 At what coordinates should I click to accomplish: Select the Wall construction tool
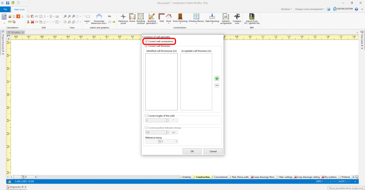click(162, 17)
